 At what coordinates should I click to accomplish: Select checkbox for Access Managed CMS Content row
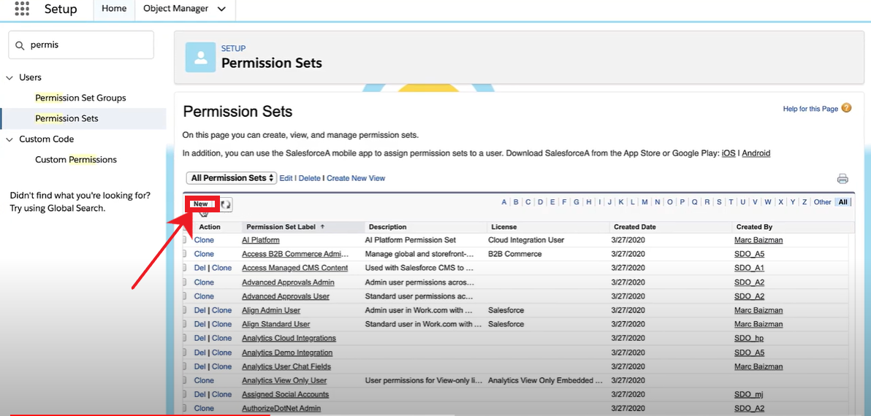[x=185, y=268]
